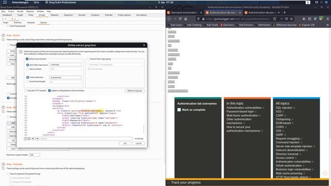Image resolution: width=331 pixels, height=186 pixels.
Task: Close Username enumeration Firefox tab
Action: coord(201,12)
